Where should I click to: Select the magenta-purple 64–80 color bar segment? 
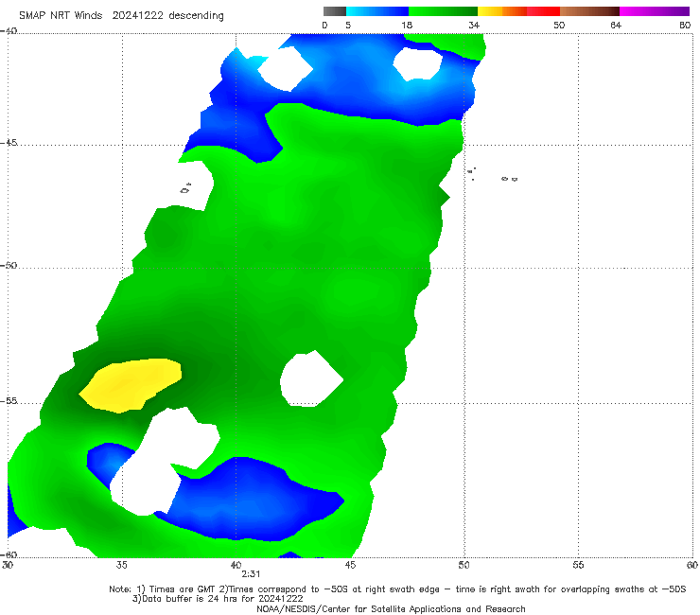[x=655, y=11]
